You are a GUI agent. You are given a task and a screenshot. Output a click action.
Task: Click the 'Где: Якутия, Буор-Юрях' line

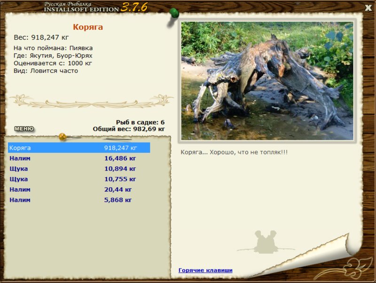pos(53,56)
